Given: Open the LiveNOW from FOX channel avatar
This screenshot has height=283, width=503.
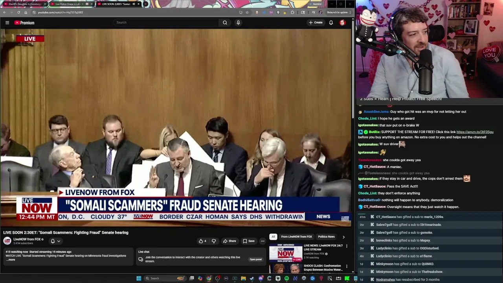Looking at the screenshot, I should pyautogui.click(x=7, y=241).
